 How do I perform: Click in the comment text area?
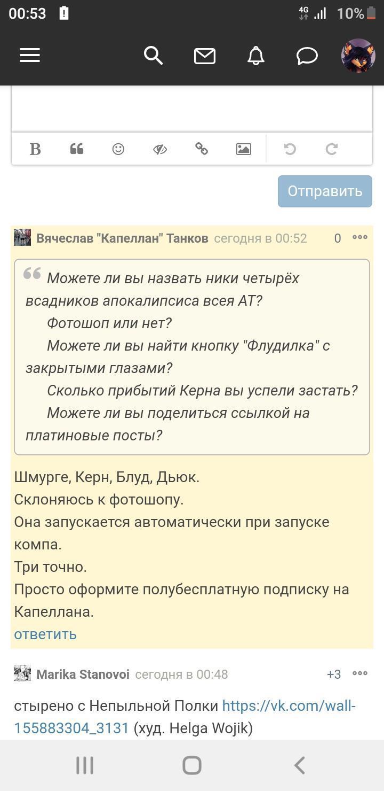[192, 108]
